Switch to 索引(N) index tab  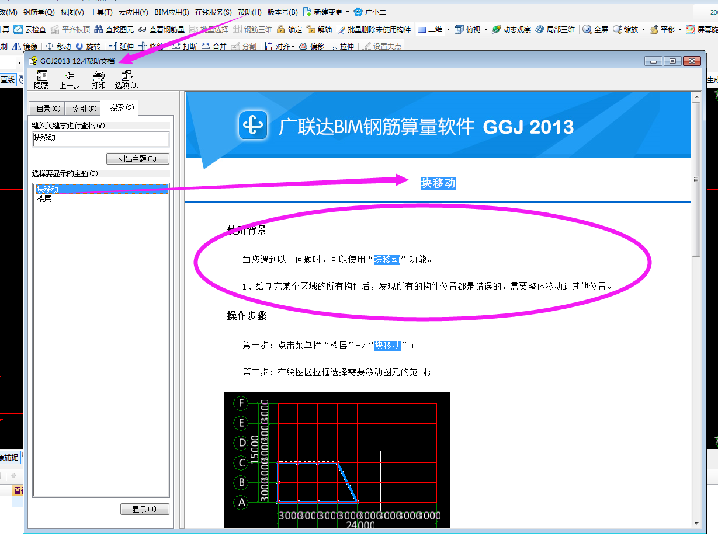[84, 109]
